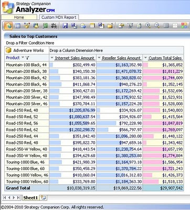Click the funnel filter icon beside Product
The width and height of the screenshot is (190, 210).
pos(27,58)
